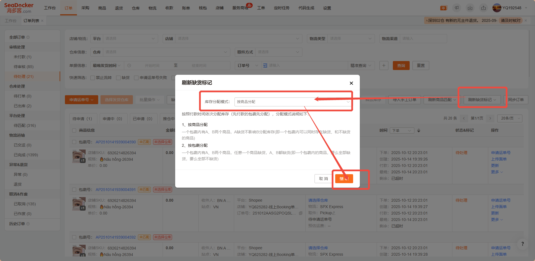This screenshot has width=535, height=261.
Task: Enable the 缺货 quick filter checkbox
Action: tap(118, 78)
